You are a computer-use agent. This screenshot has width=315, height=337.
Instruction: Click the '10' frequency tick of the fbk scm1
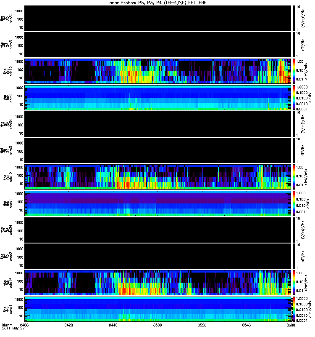click(x=21, y=316)
